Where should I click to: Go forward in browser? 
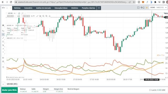coord(7,2)
